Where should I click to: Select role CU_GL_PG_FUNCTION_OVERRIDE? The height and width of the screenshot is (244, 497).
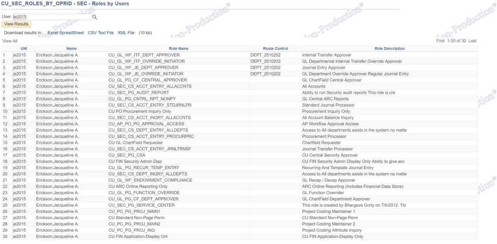(144, 193)
